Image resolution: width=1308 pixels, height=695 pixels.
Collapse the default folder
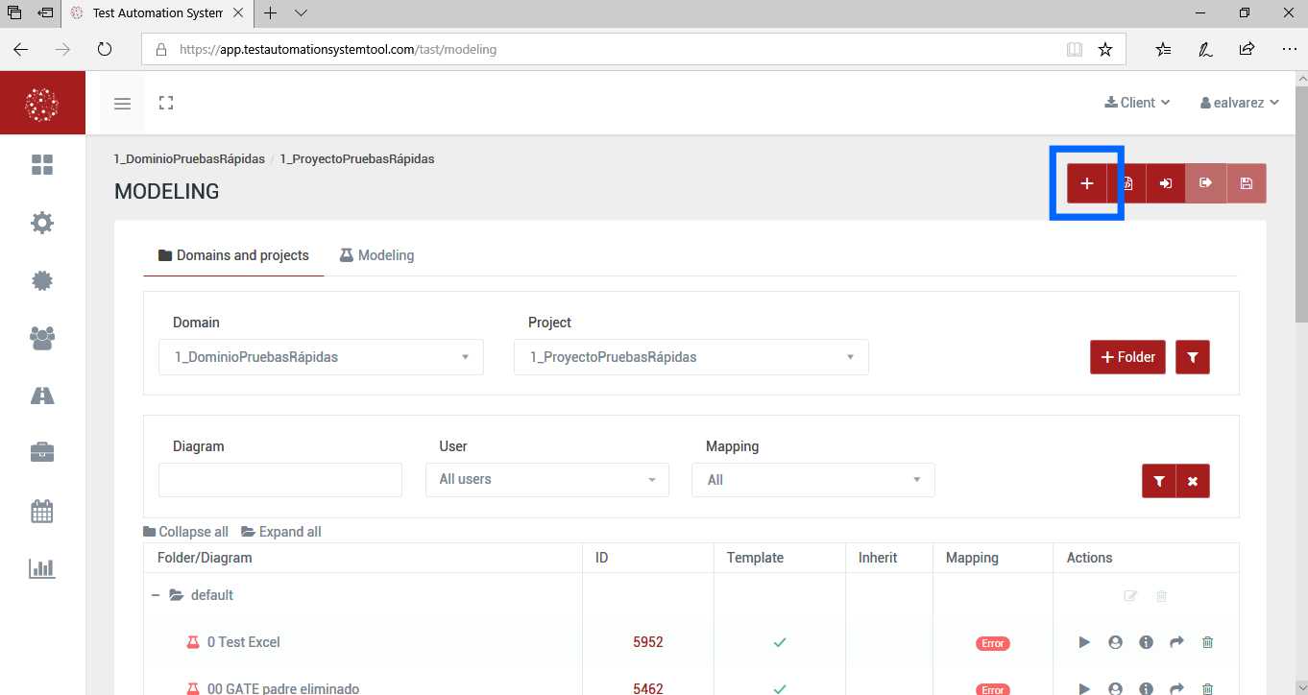pos(156,595)
